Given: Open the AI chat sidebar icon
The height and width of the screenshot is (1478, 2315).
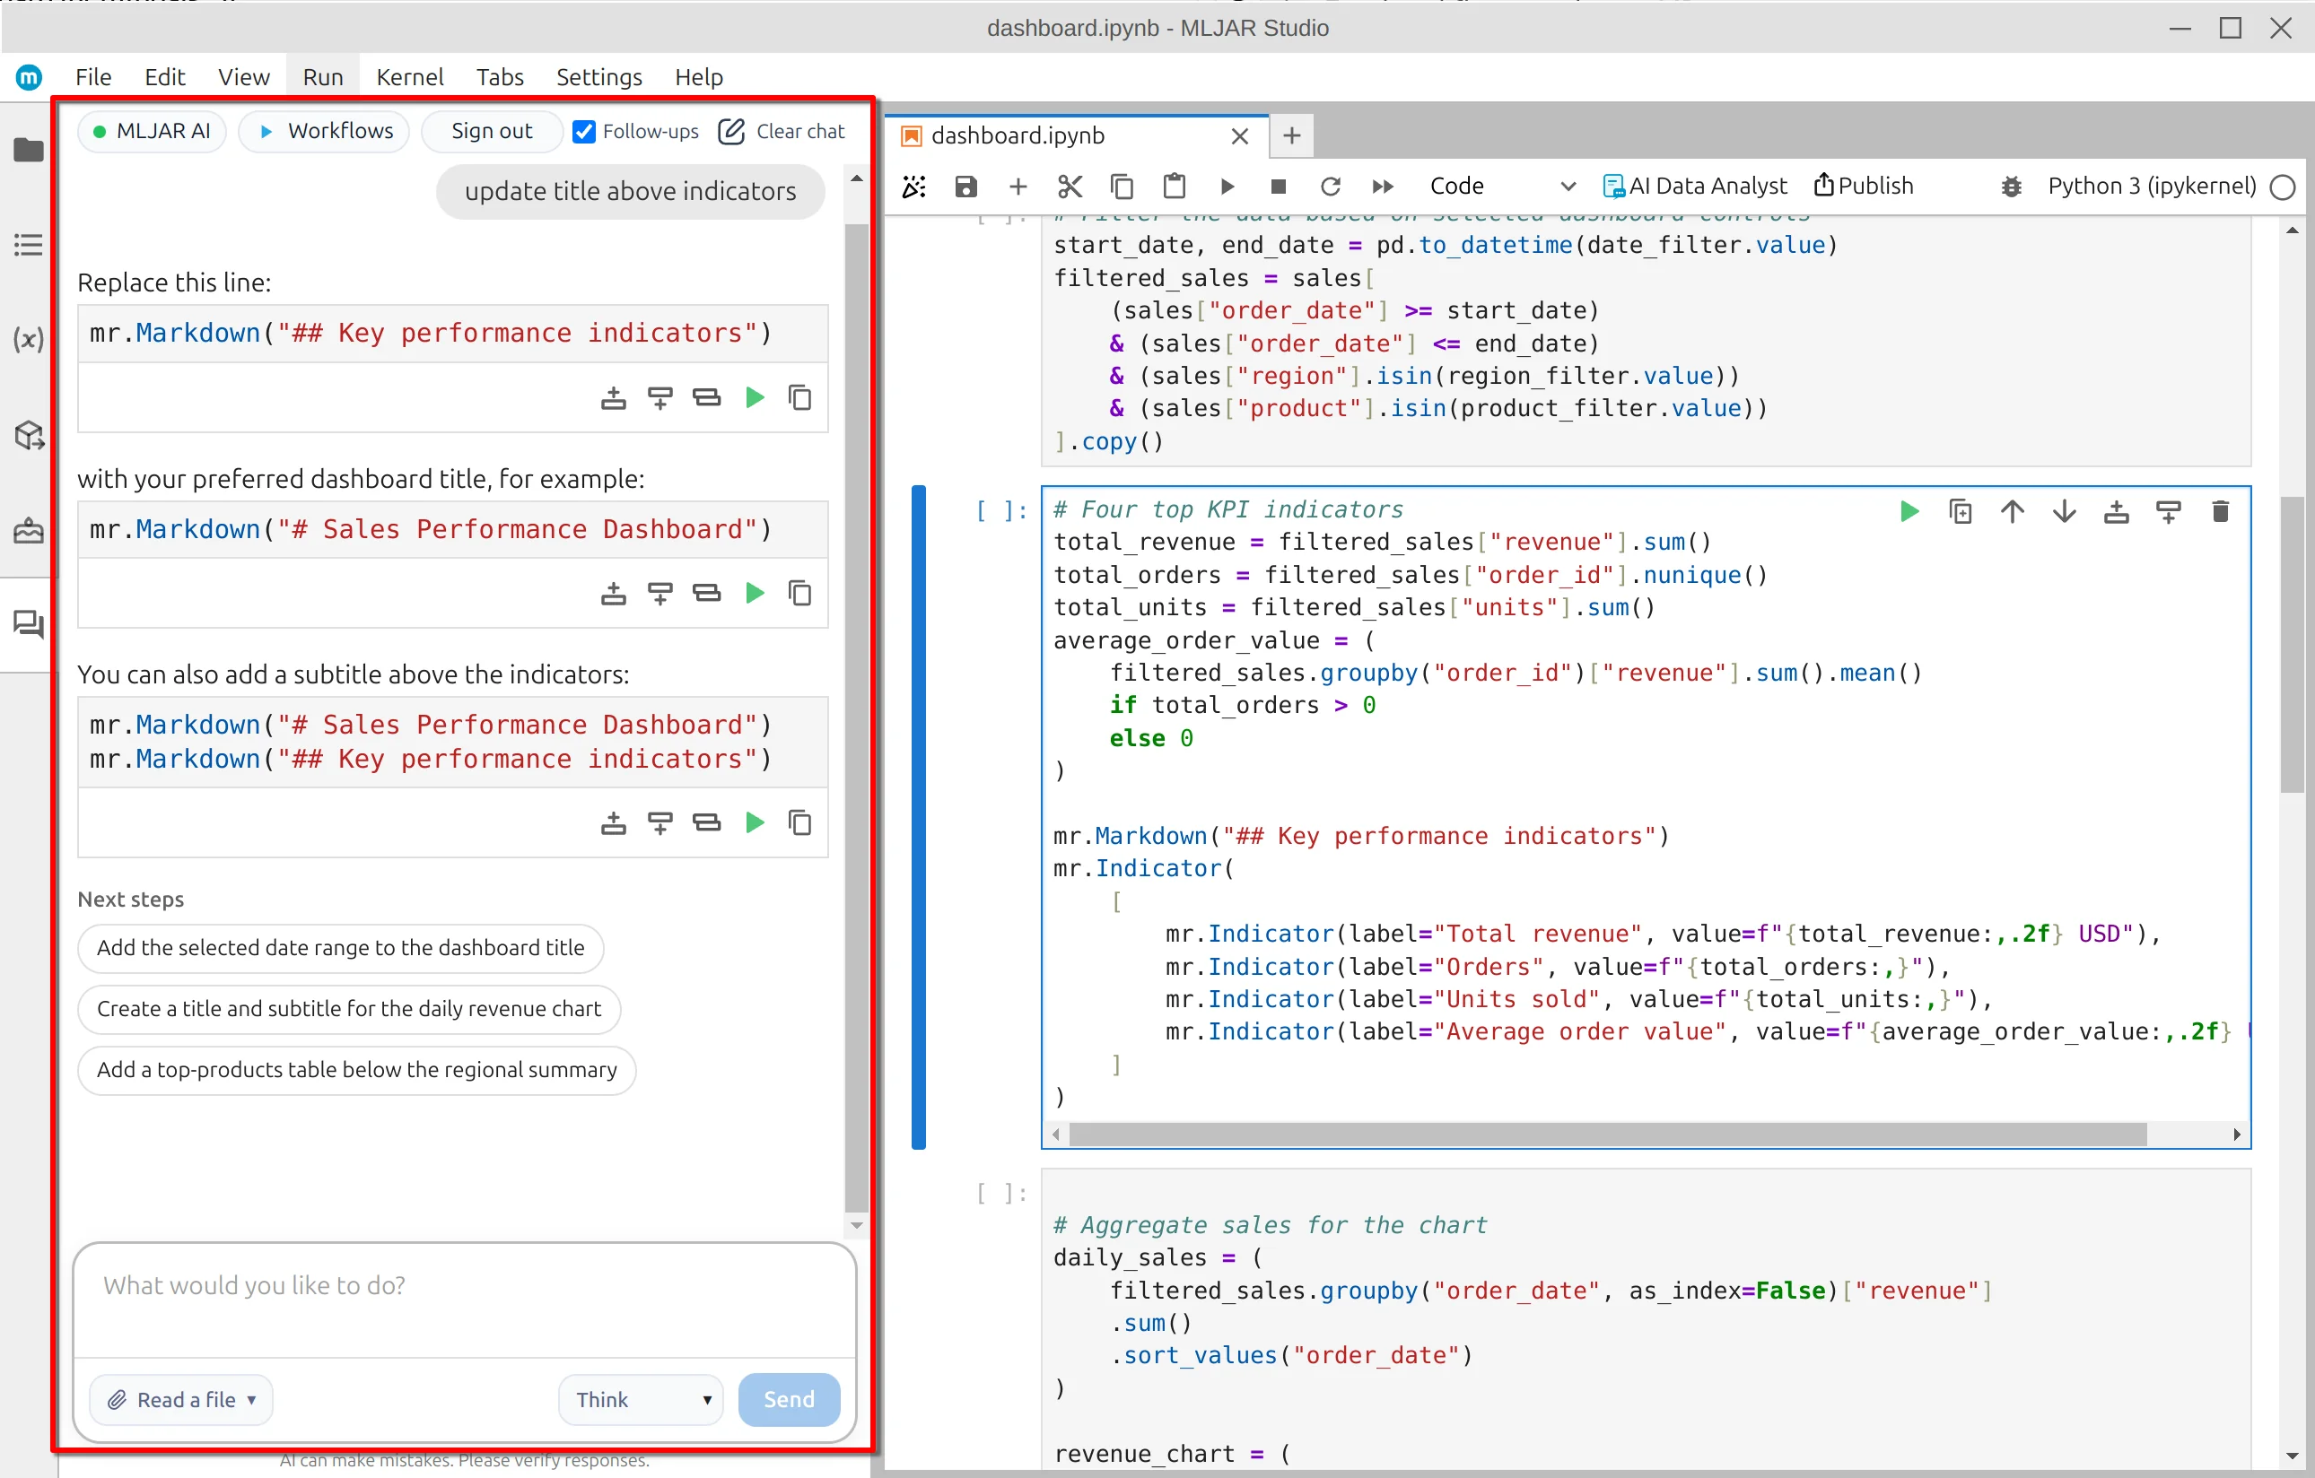Looking at the screenshot, I should coord(28,624).
